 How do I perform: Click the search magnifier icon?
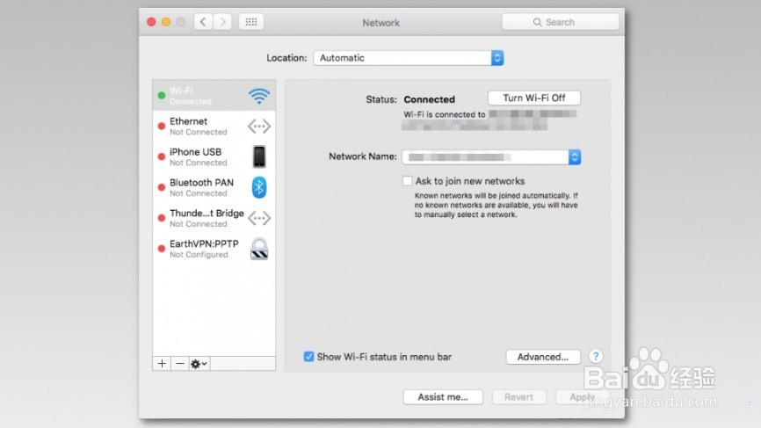coord(537,22)
